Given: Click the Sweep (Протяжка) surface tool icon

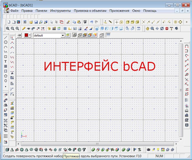Looking at the screenshot, I should 65,150.
